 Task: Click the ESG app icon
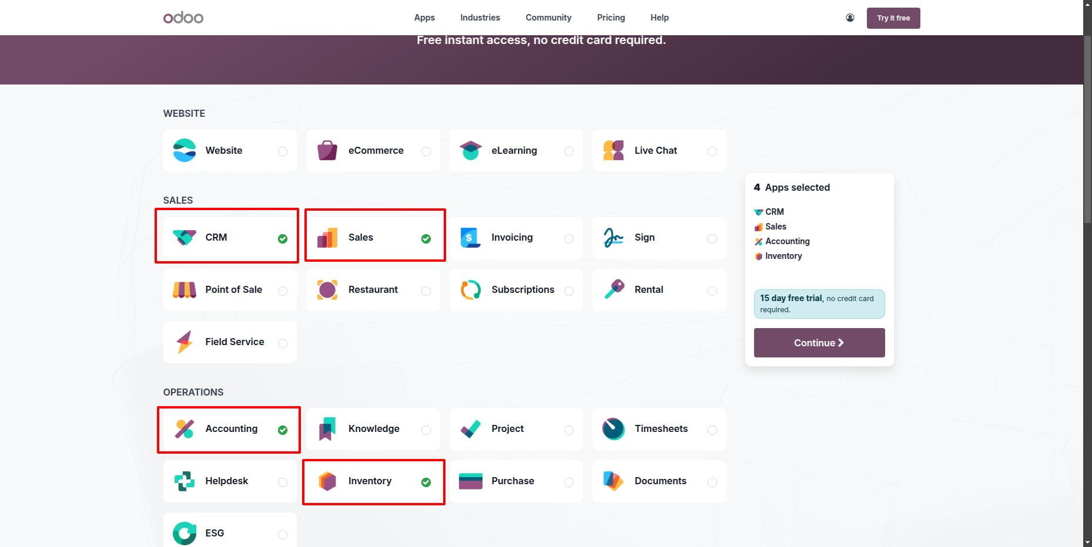pyautogui.click(x=185, y=533)
